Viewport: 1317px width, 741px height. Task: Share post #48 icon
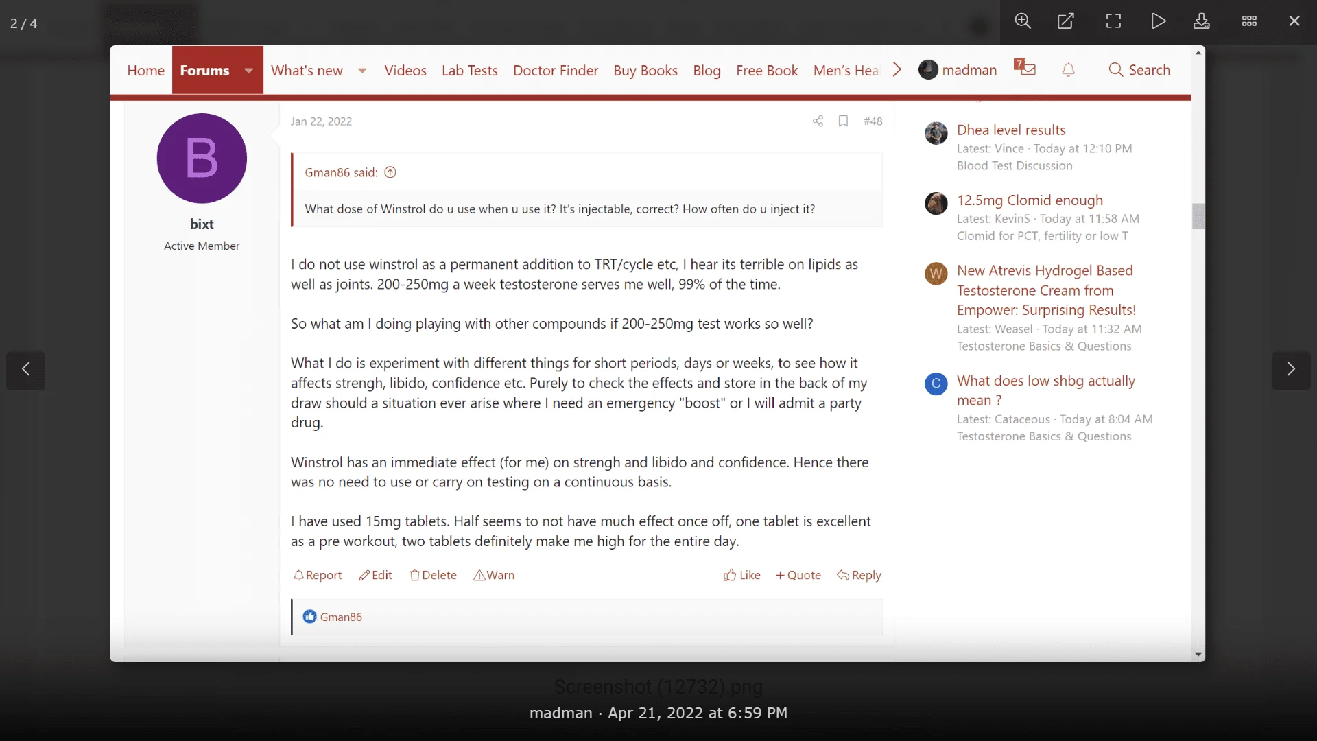(x=818, y=121)
